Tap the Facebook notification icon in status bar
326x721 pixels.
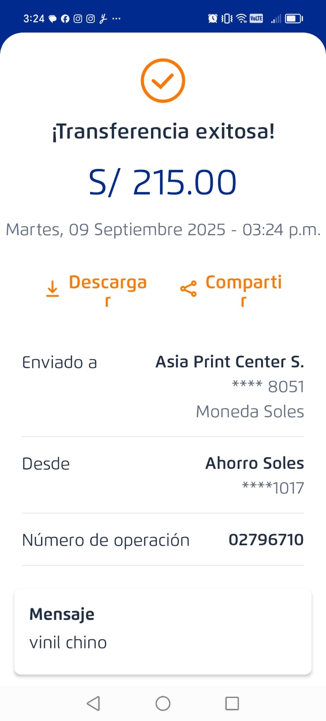(65, 18)
